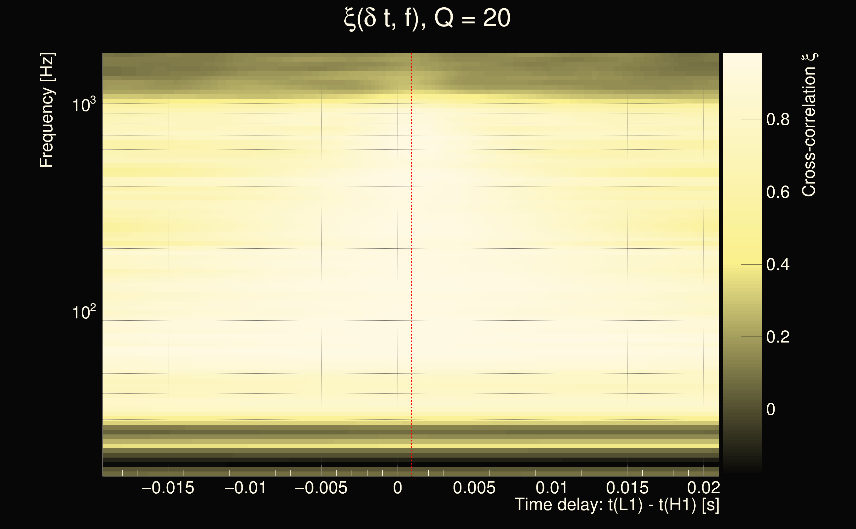The width and height of the screenshot is (856, 529).
Task: Click the Time delay t(L1) - t(H1) axis label
Action: 617,505
